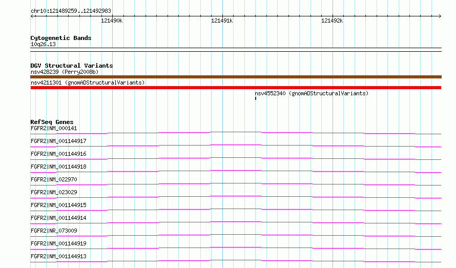Select transcript FGFR2|NM_022970

click(x=54, y=179)
